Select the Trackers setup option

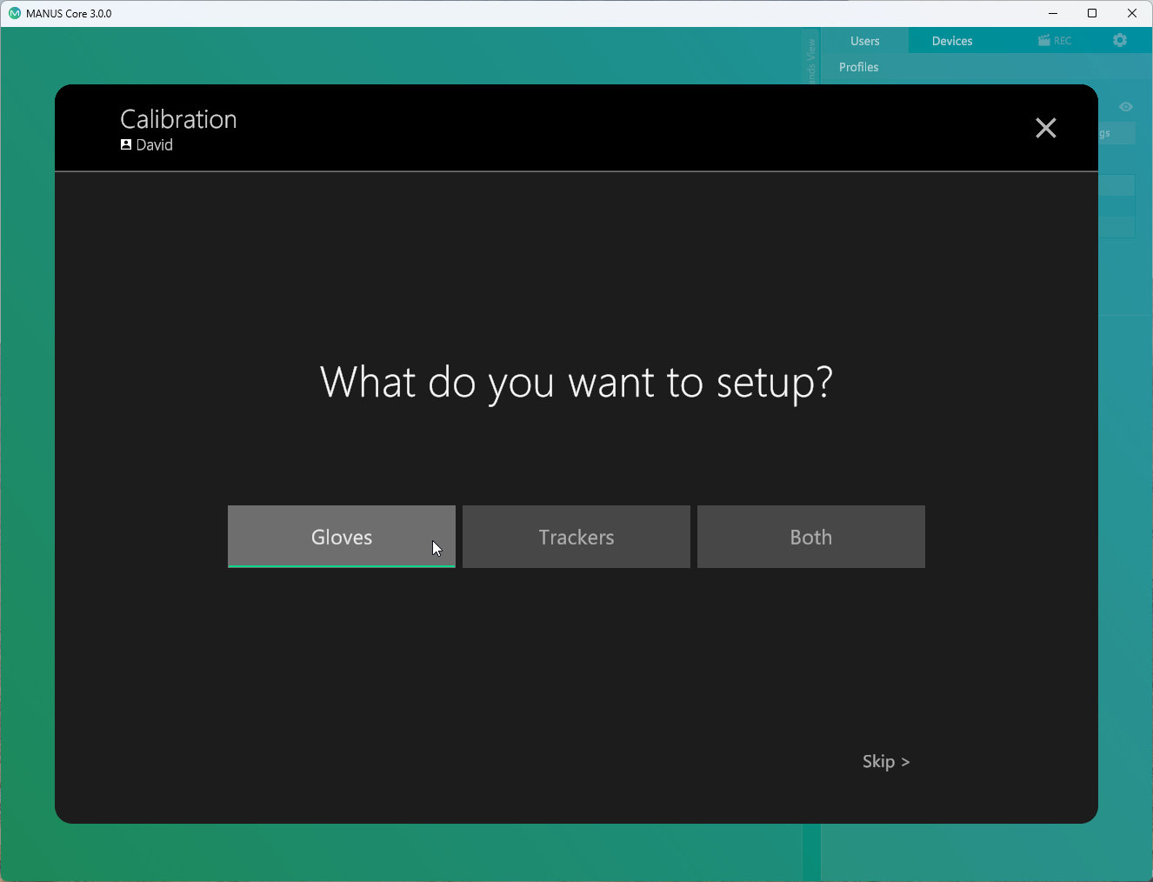click(x=576, y=537)
